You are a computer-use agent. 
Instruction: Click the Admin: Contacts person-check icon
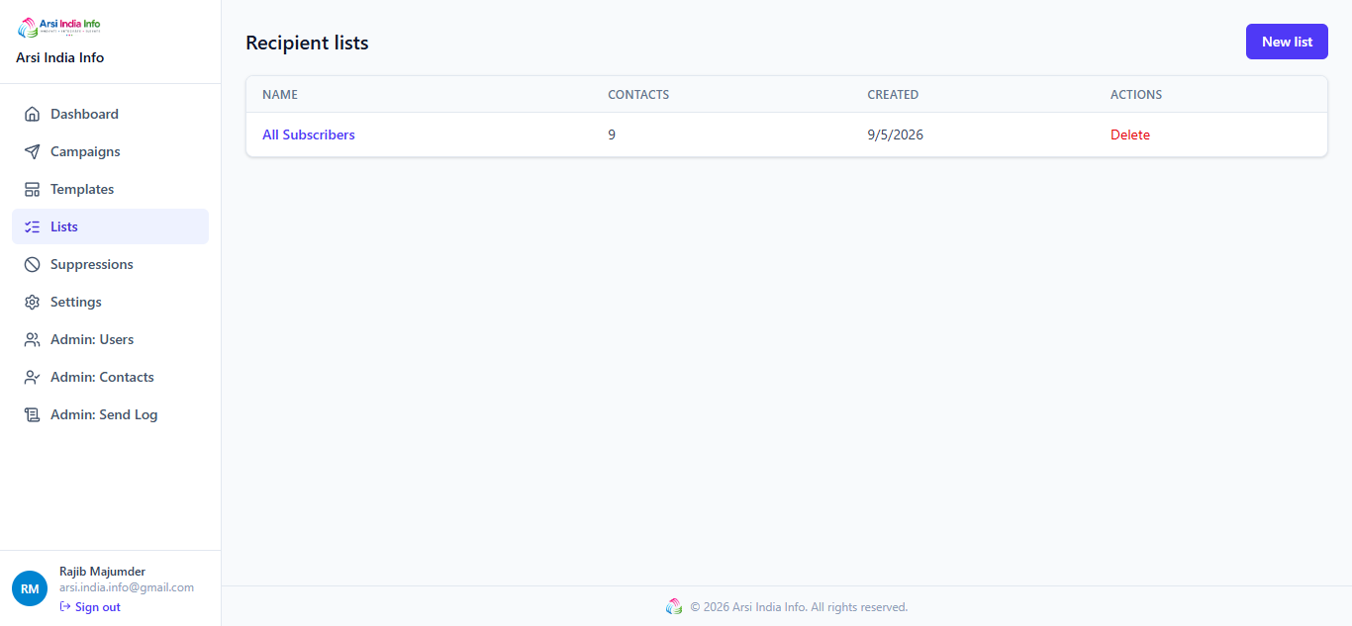(32, 377)
